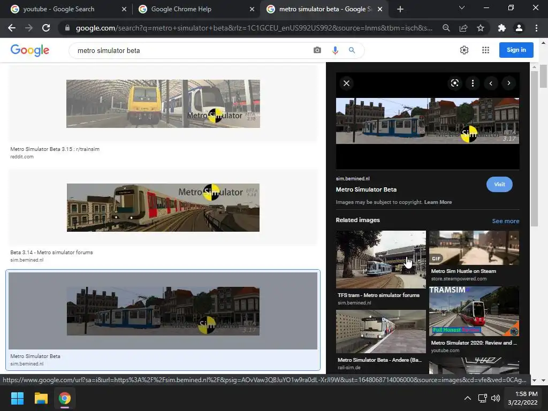Viewport: 548px width, 411px height.
Task: Open more options in preview panel
Action: point(473,83)
